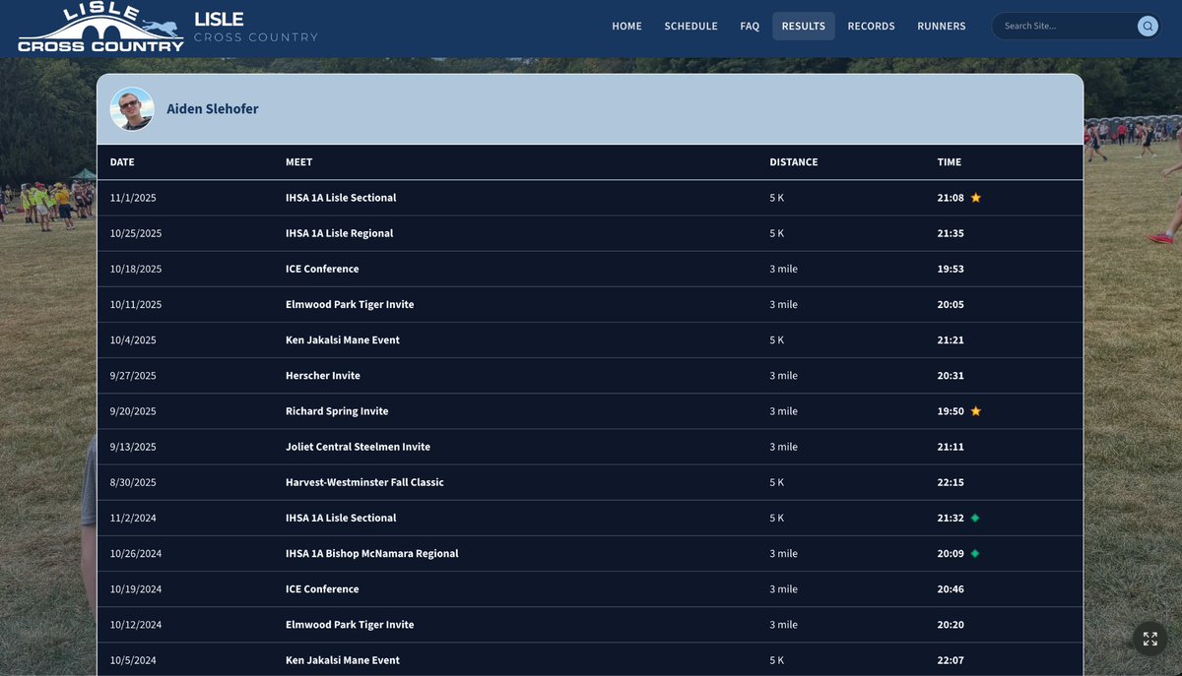1182x676 pixels.
Task: Click the time 19:53
Action: (x=951, y=269)
